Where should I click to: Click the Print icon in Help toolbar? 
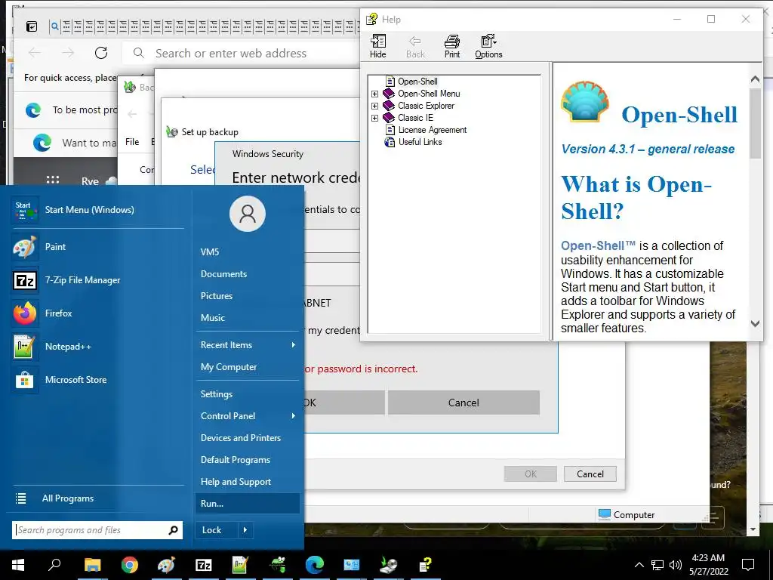pos(451,46)
